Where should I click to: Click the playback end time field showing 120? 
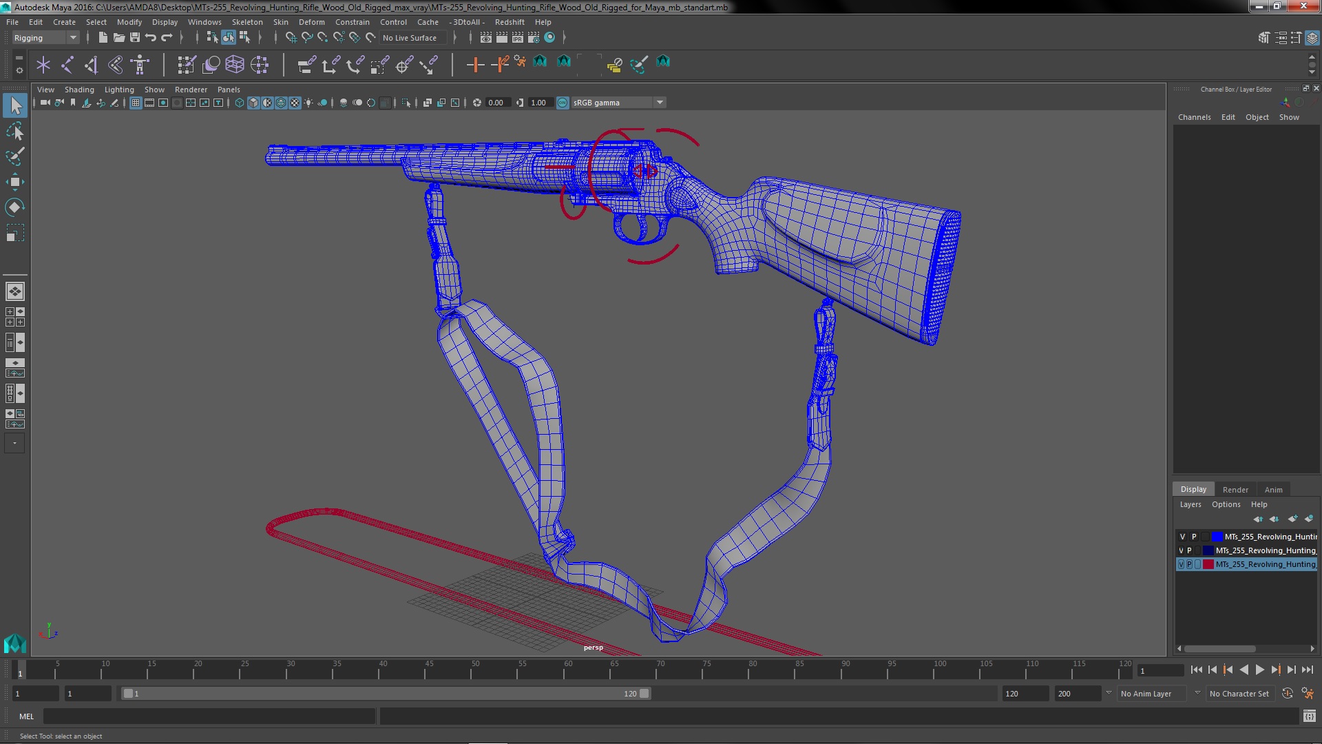pos(1025,694)
